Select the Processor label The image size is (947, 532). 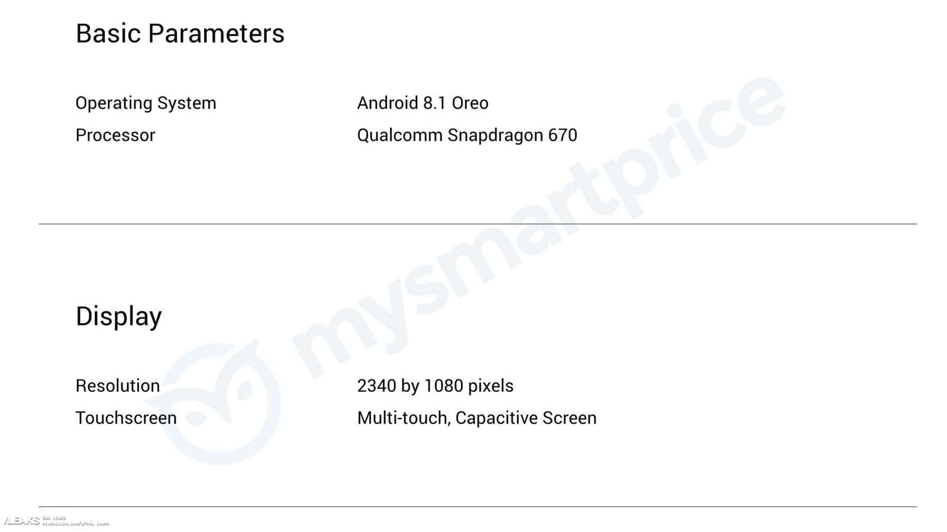pos(115,135)
